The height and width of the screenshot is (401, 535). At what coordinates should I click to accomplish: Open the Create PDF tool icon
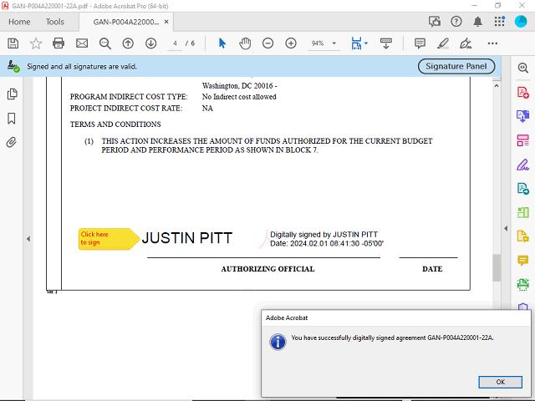tap(522, 93)
